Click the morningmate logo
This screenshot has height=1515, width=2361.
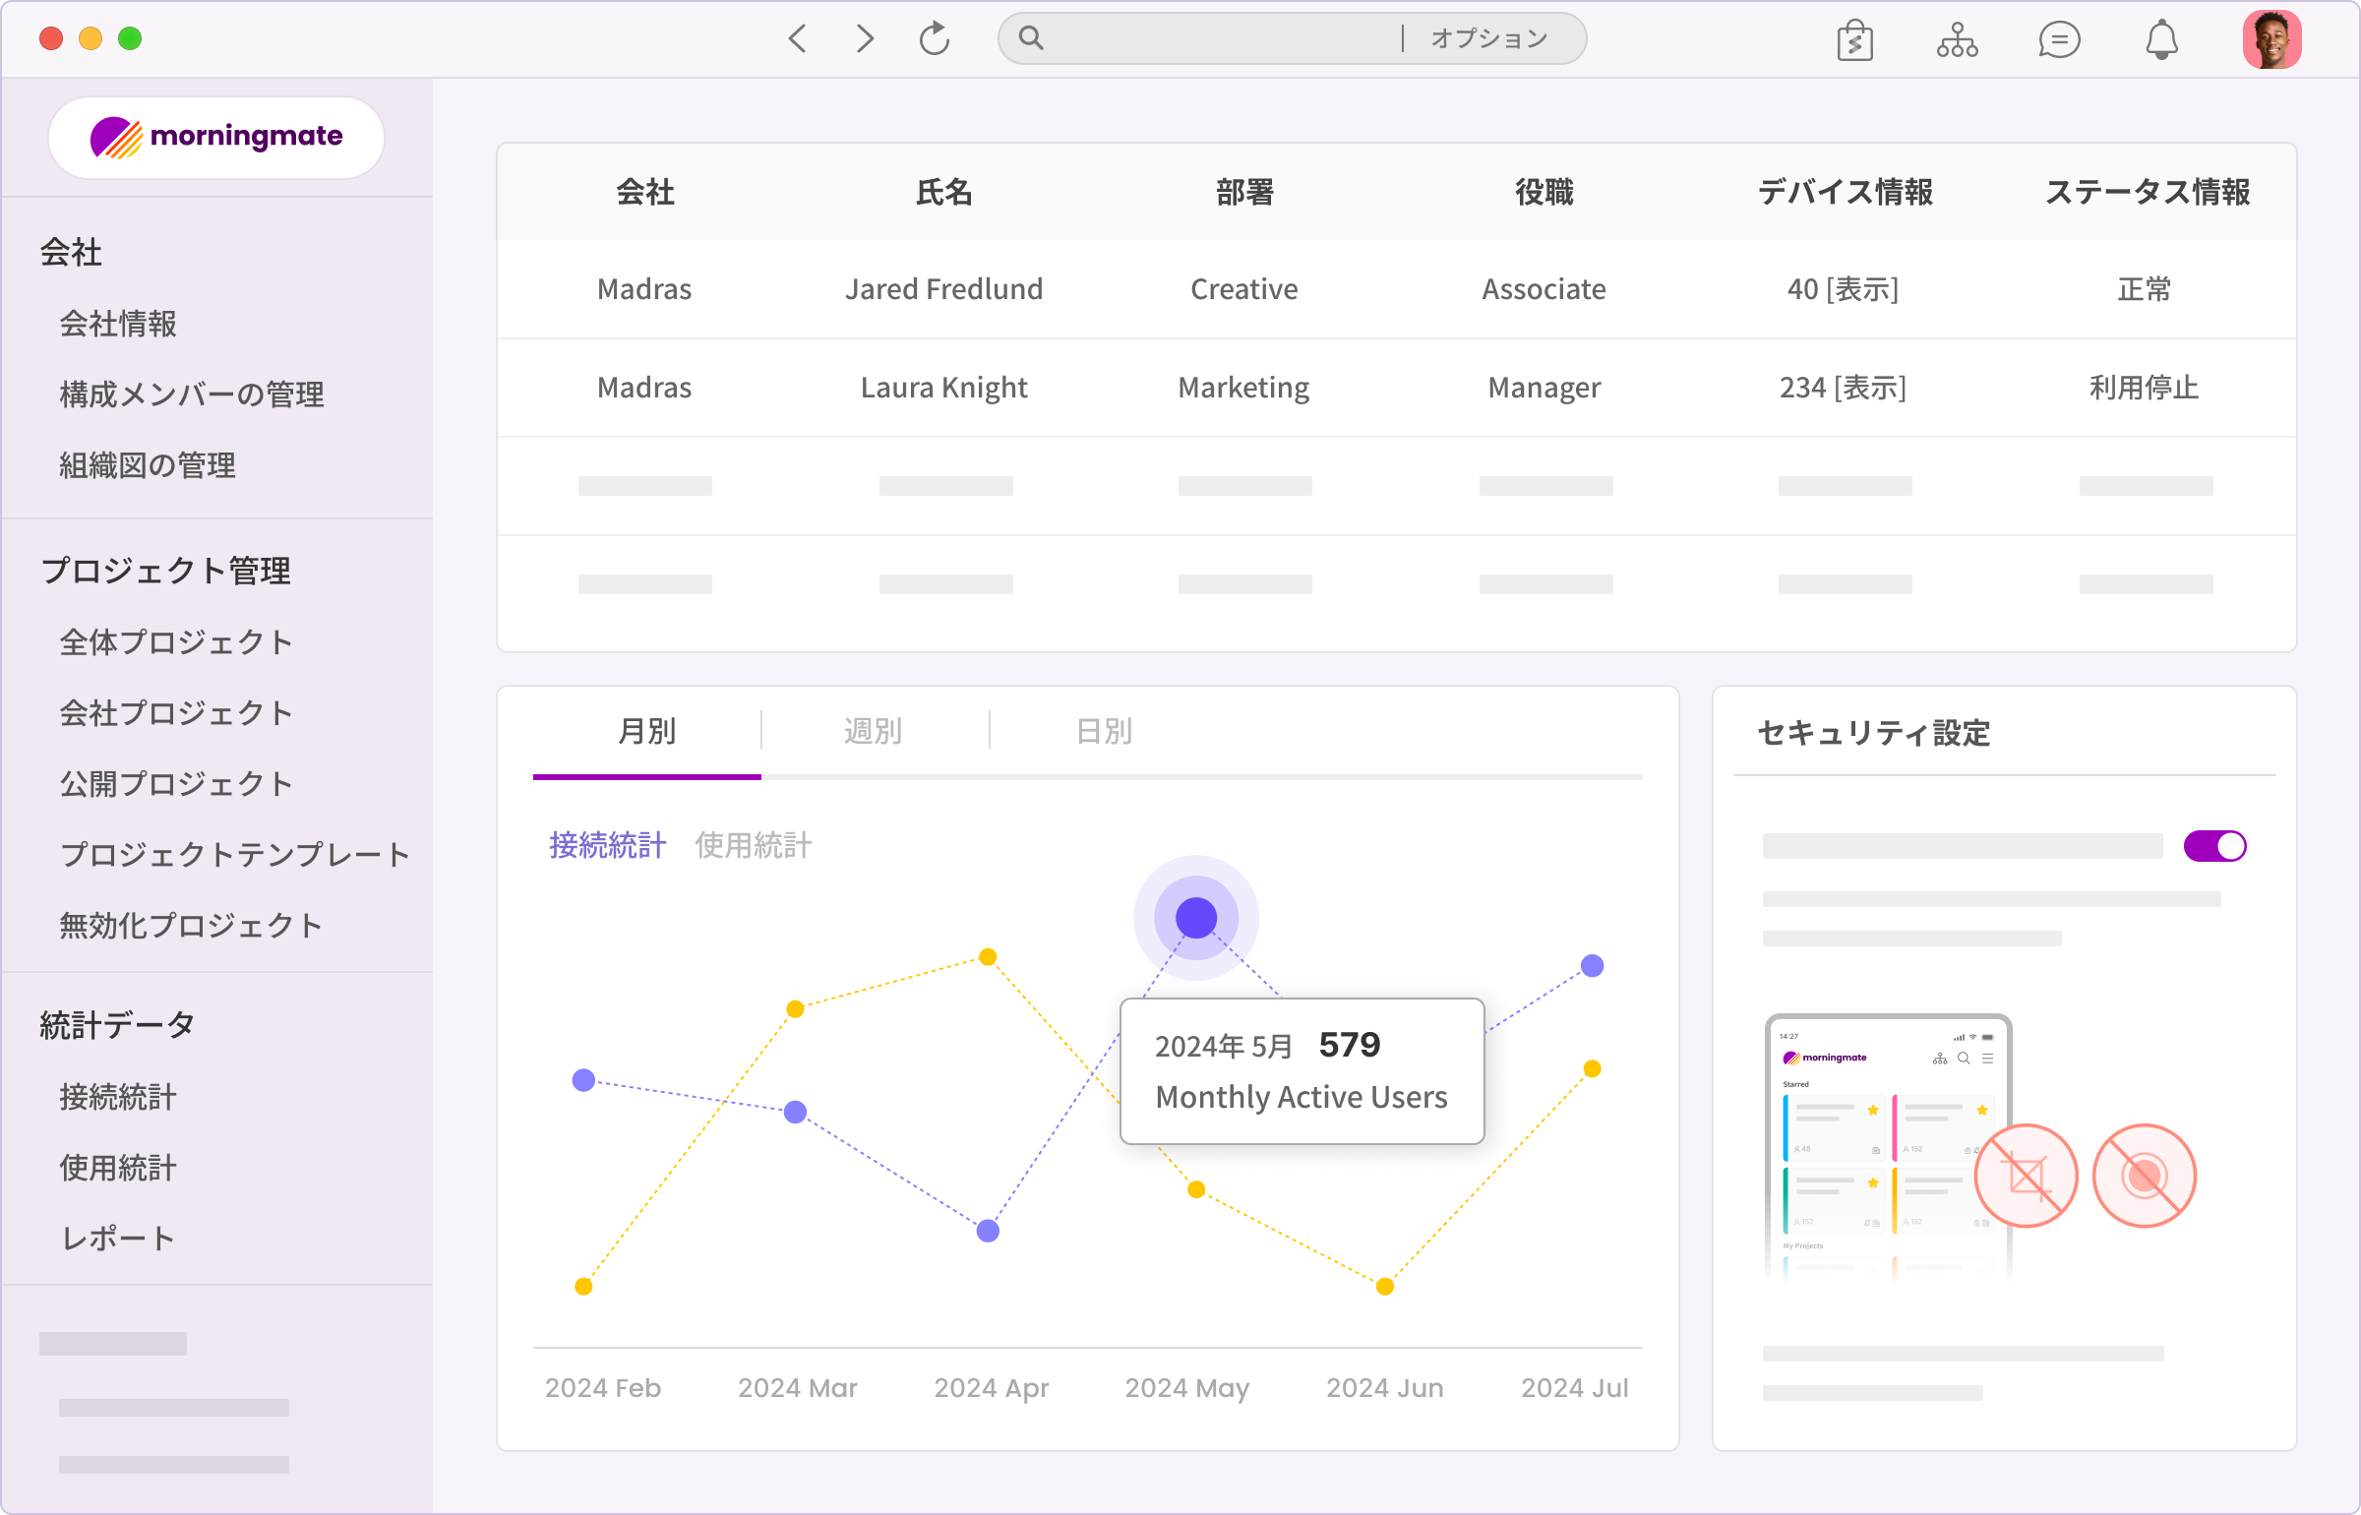[216, 137]
